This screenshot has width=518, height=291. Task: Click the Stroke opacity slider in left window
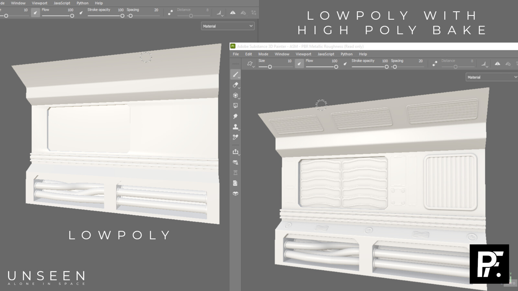(106, 16)
